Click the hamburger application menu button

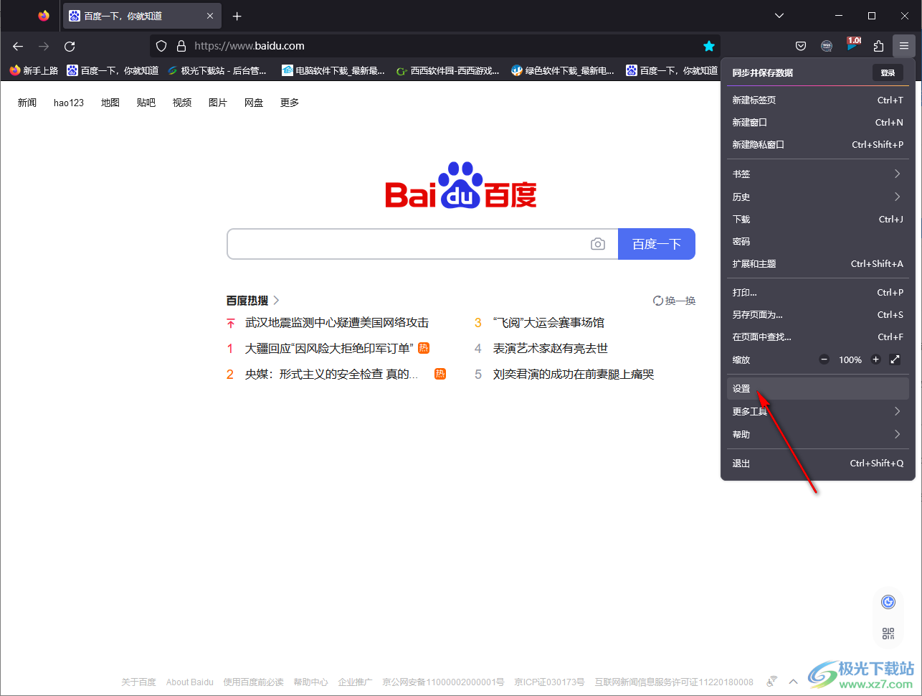(904, 46)
